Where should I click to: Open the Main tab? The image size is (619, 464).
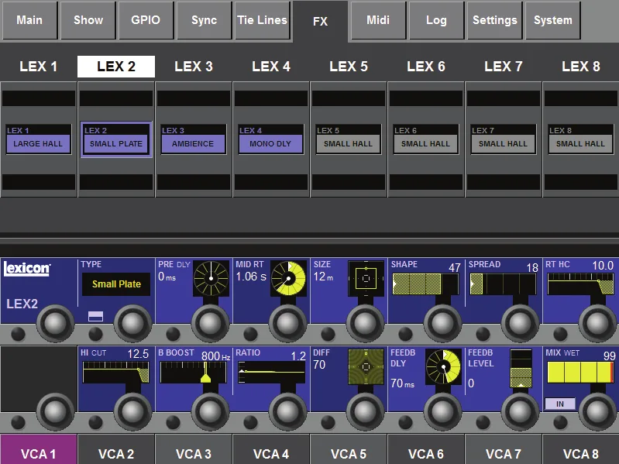(29, 20)
